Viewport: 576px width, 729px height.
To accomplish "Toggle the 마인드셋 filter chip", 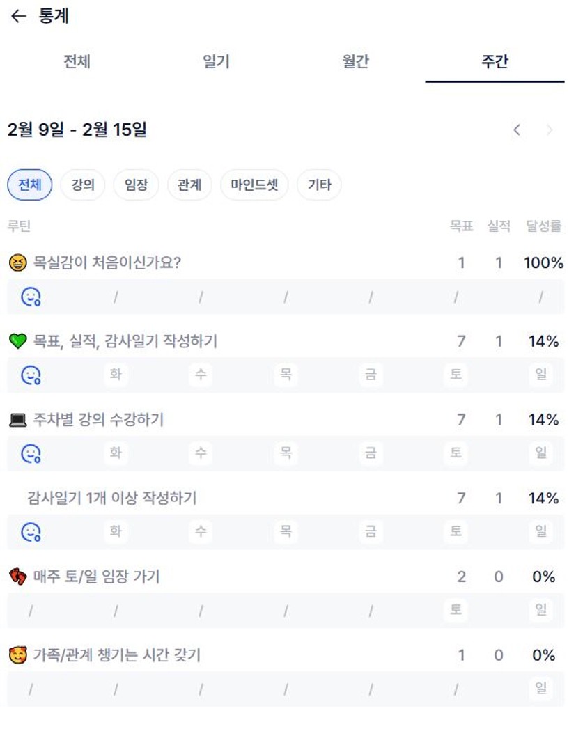I will point(254,185).
